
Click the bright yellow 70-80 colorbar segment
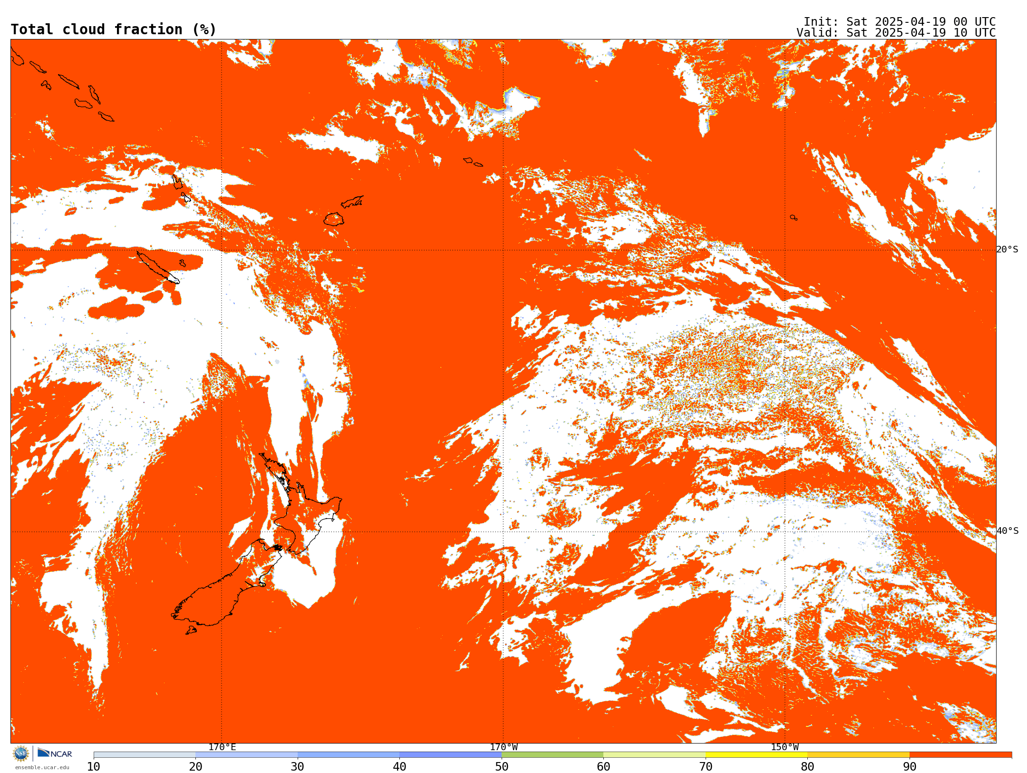tap(756, 755)
